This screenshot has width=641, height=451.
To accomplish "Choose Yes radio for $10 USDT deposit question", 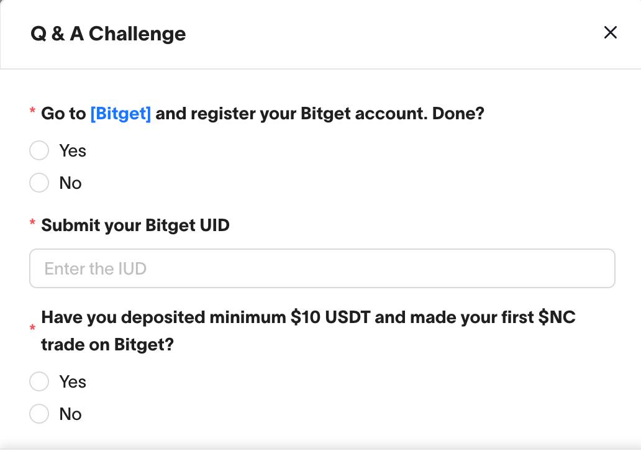I will (x=39, y=381).
